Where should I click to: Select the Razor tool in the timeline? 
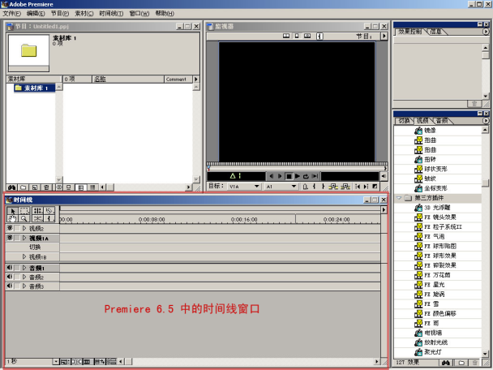pos(49,211)
